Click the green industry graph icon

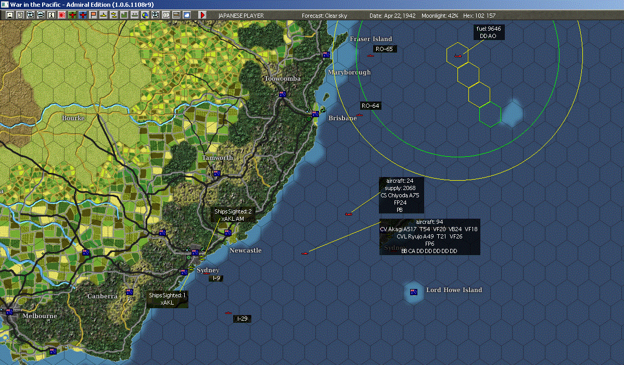point(124,15)
